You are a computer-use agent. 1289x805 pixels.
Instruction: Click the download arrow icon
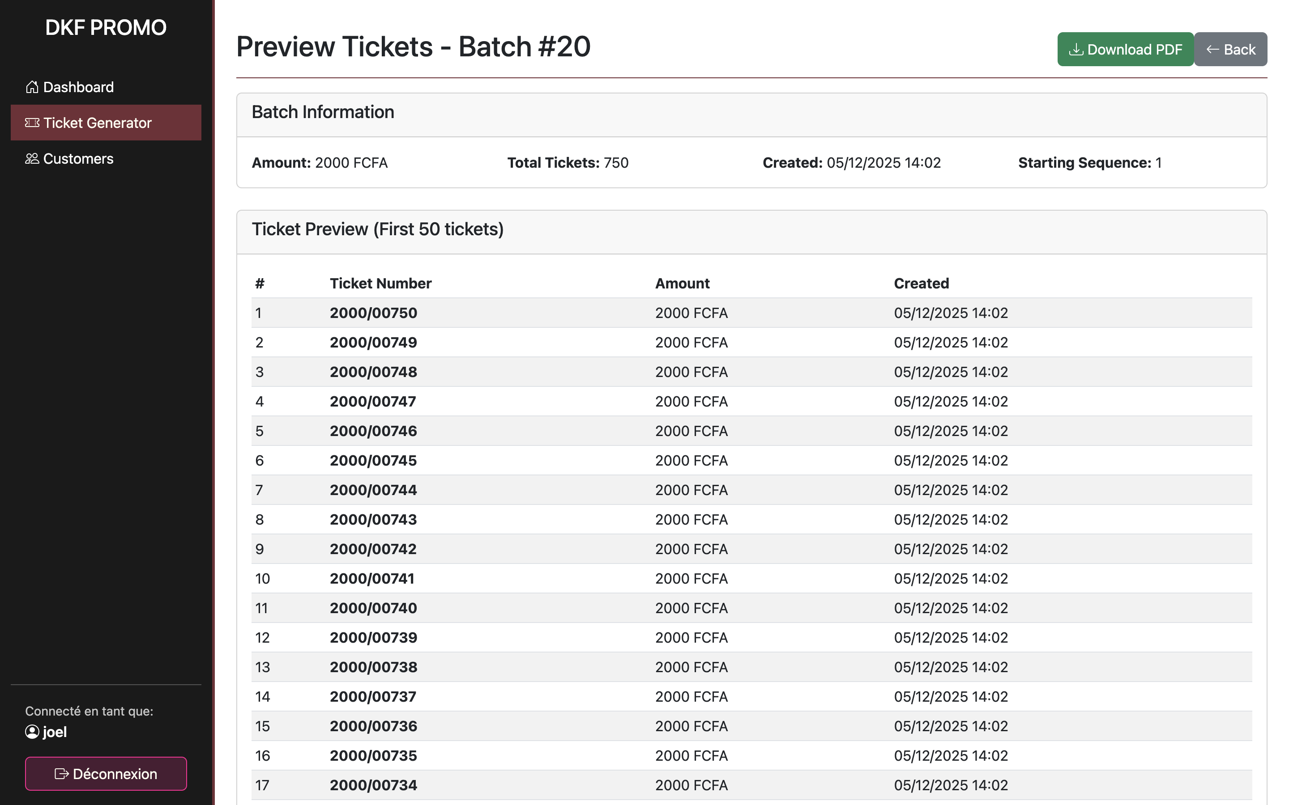[x=1076, y=50]
